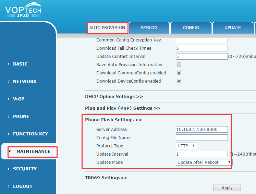Click the 'Common Config Encryption Key' label

(129, 40)
